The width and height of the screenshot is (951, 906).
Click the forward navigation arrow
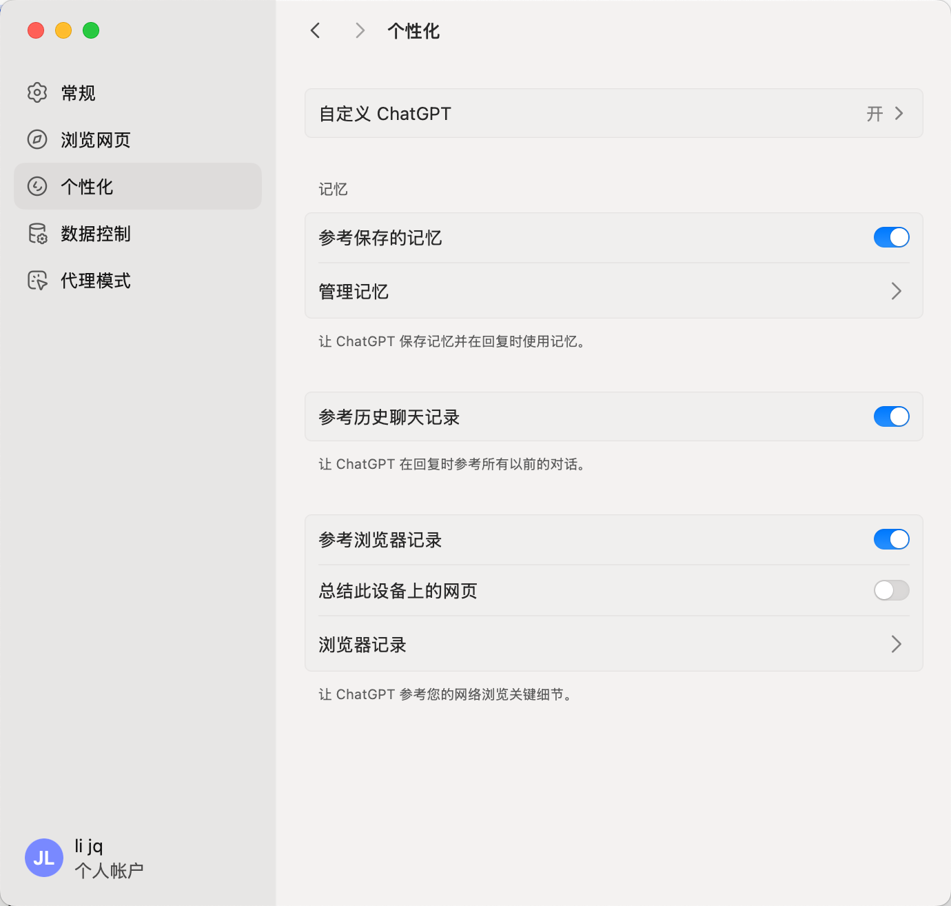tap(360, 30)
